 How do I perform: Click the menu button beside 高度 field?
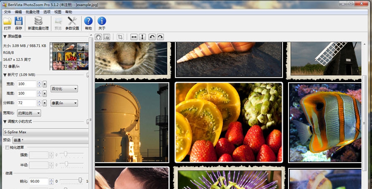pyautogui.click(x=45, y=93)
